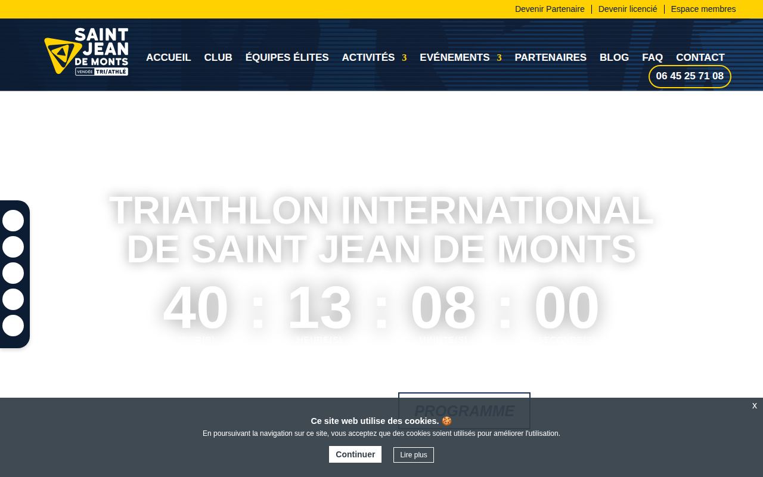
Task: Open the CONTACT page
Action: coord(700,58)
